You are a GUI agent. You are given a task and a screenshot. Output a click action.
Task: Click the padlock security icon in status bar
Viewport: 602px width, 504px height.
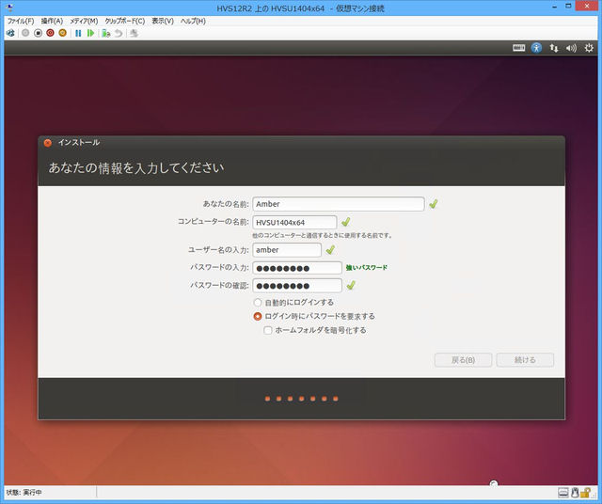tap(585, 492)
